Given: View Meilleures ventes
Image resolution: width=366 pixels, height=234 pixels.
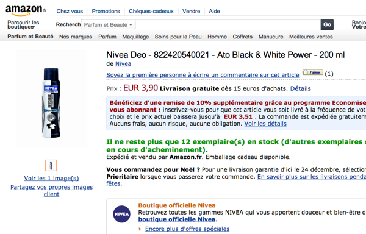Looking at the screenshot, I should coord(311,37).
